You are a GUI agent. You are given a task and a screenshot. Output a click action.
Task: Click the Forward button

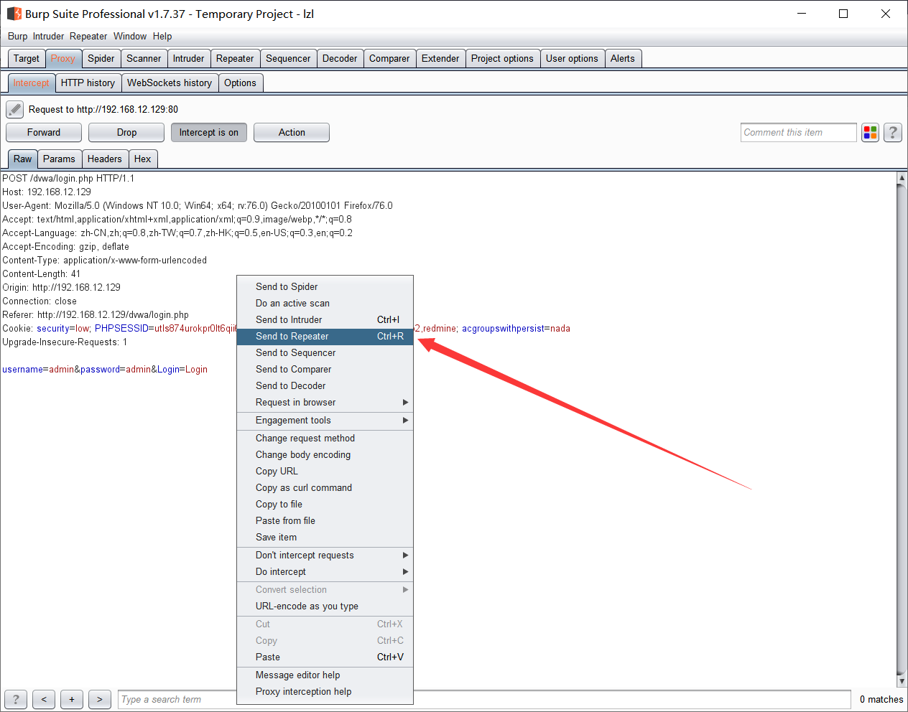pos(44,132)
